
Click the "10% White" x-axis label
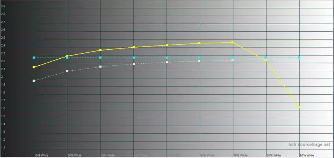pos(41,155)
